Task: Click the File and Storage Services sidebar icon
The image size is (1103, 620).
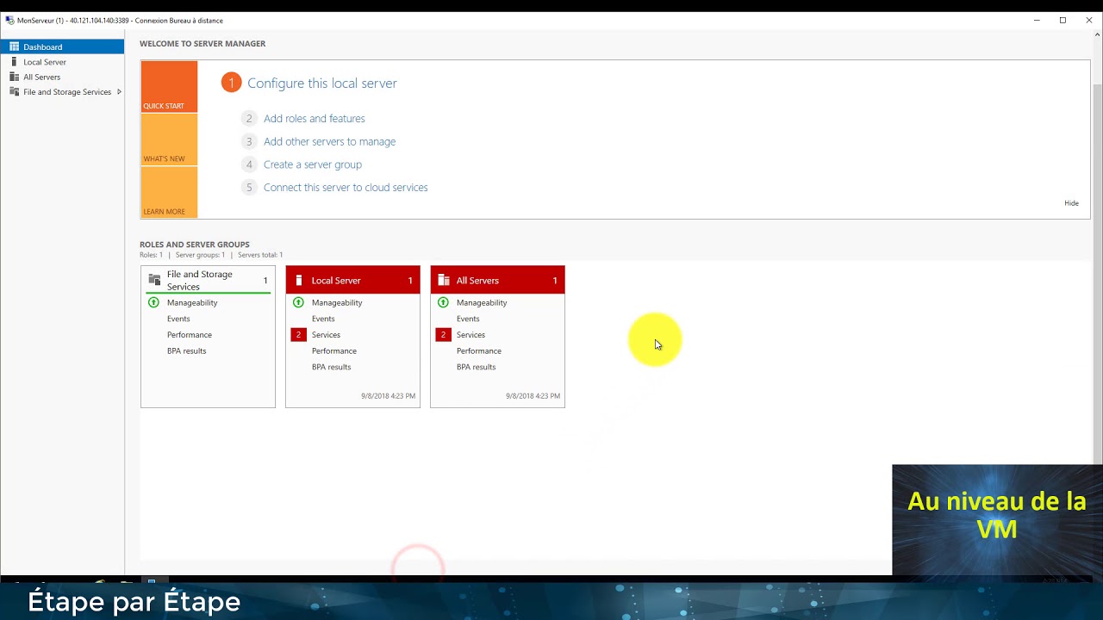Action: (x=14, y=91)
